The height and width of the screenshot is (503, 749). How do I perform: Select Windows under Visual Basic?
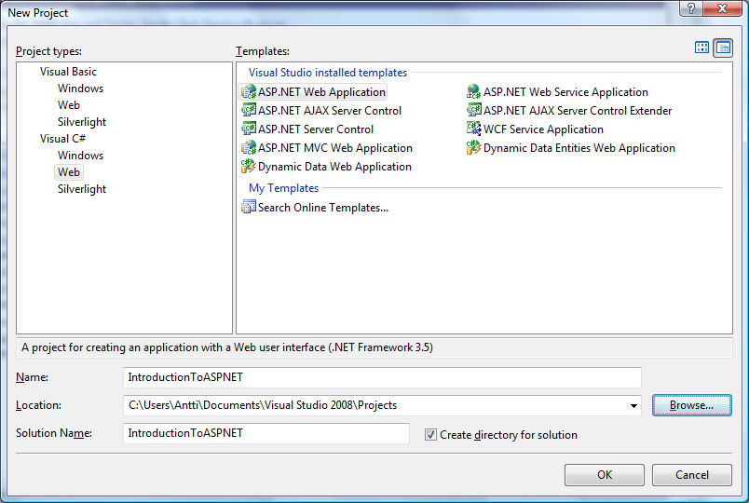[80, 88]
